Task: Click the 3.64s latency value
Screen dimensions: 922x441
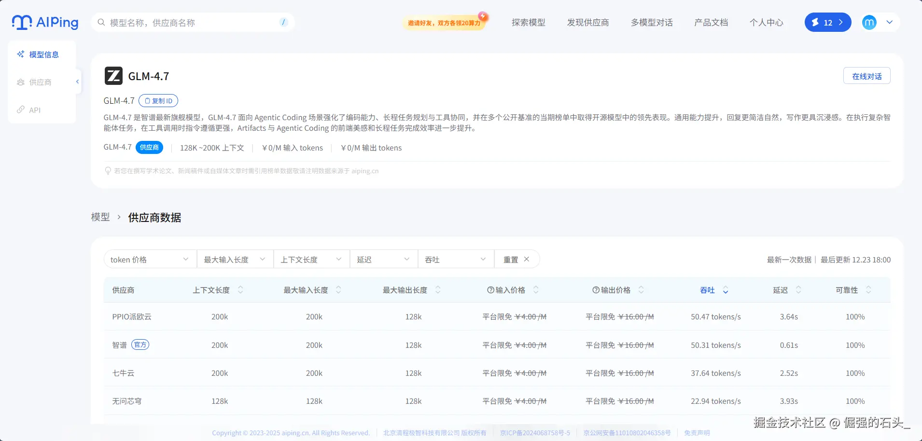Action: [x=789, y=317]
